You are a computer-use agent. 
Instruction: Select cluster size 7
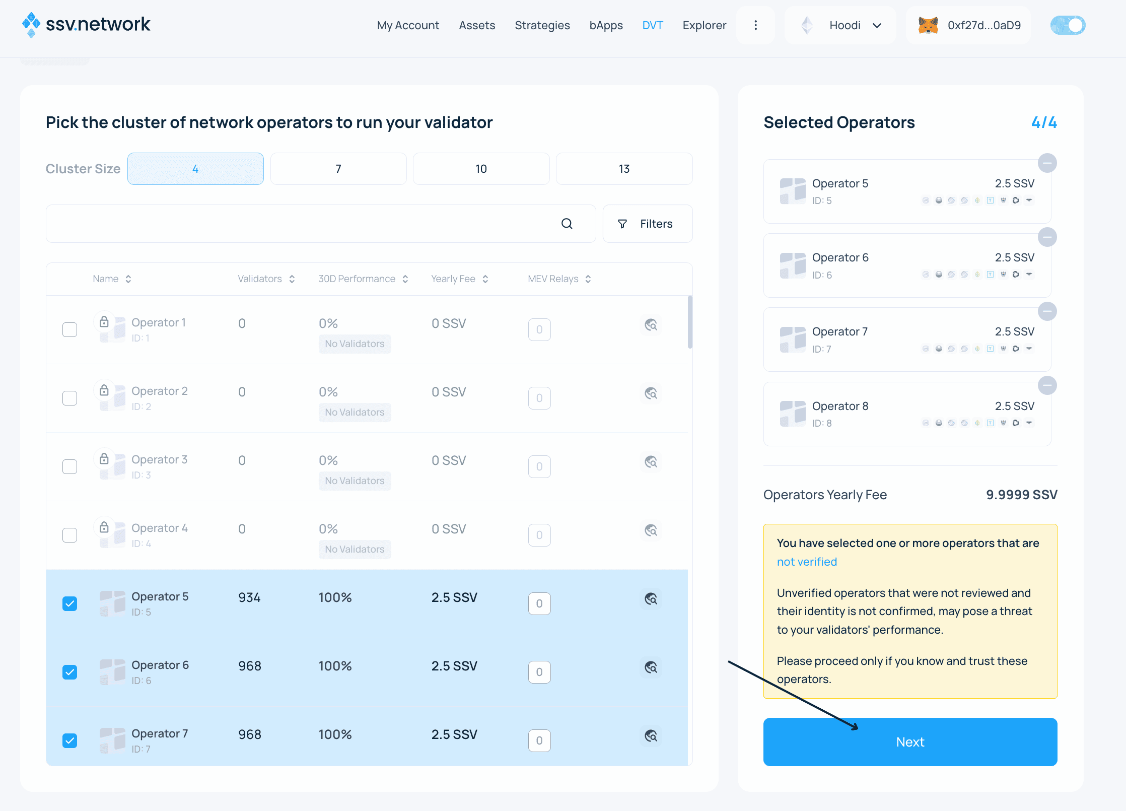click(338, 169)
